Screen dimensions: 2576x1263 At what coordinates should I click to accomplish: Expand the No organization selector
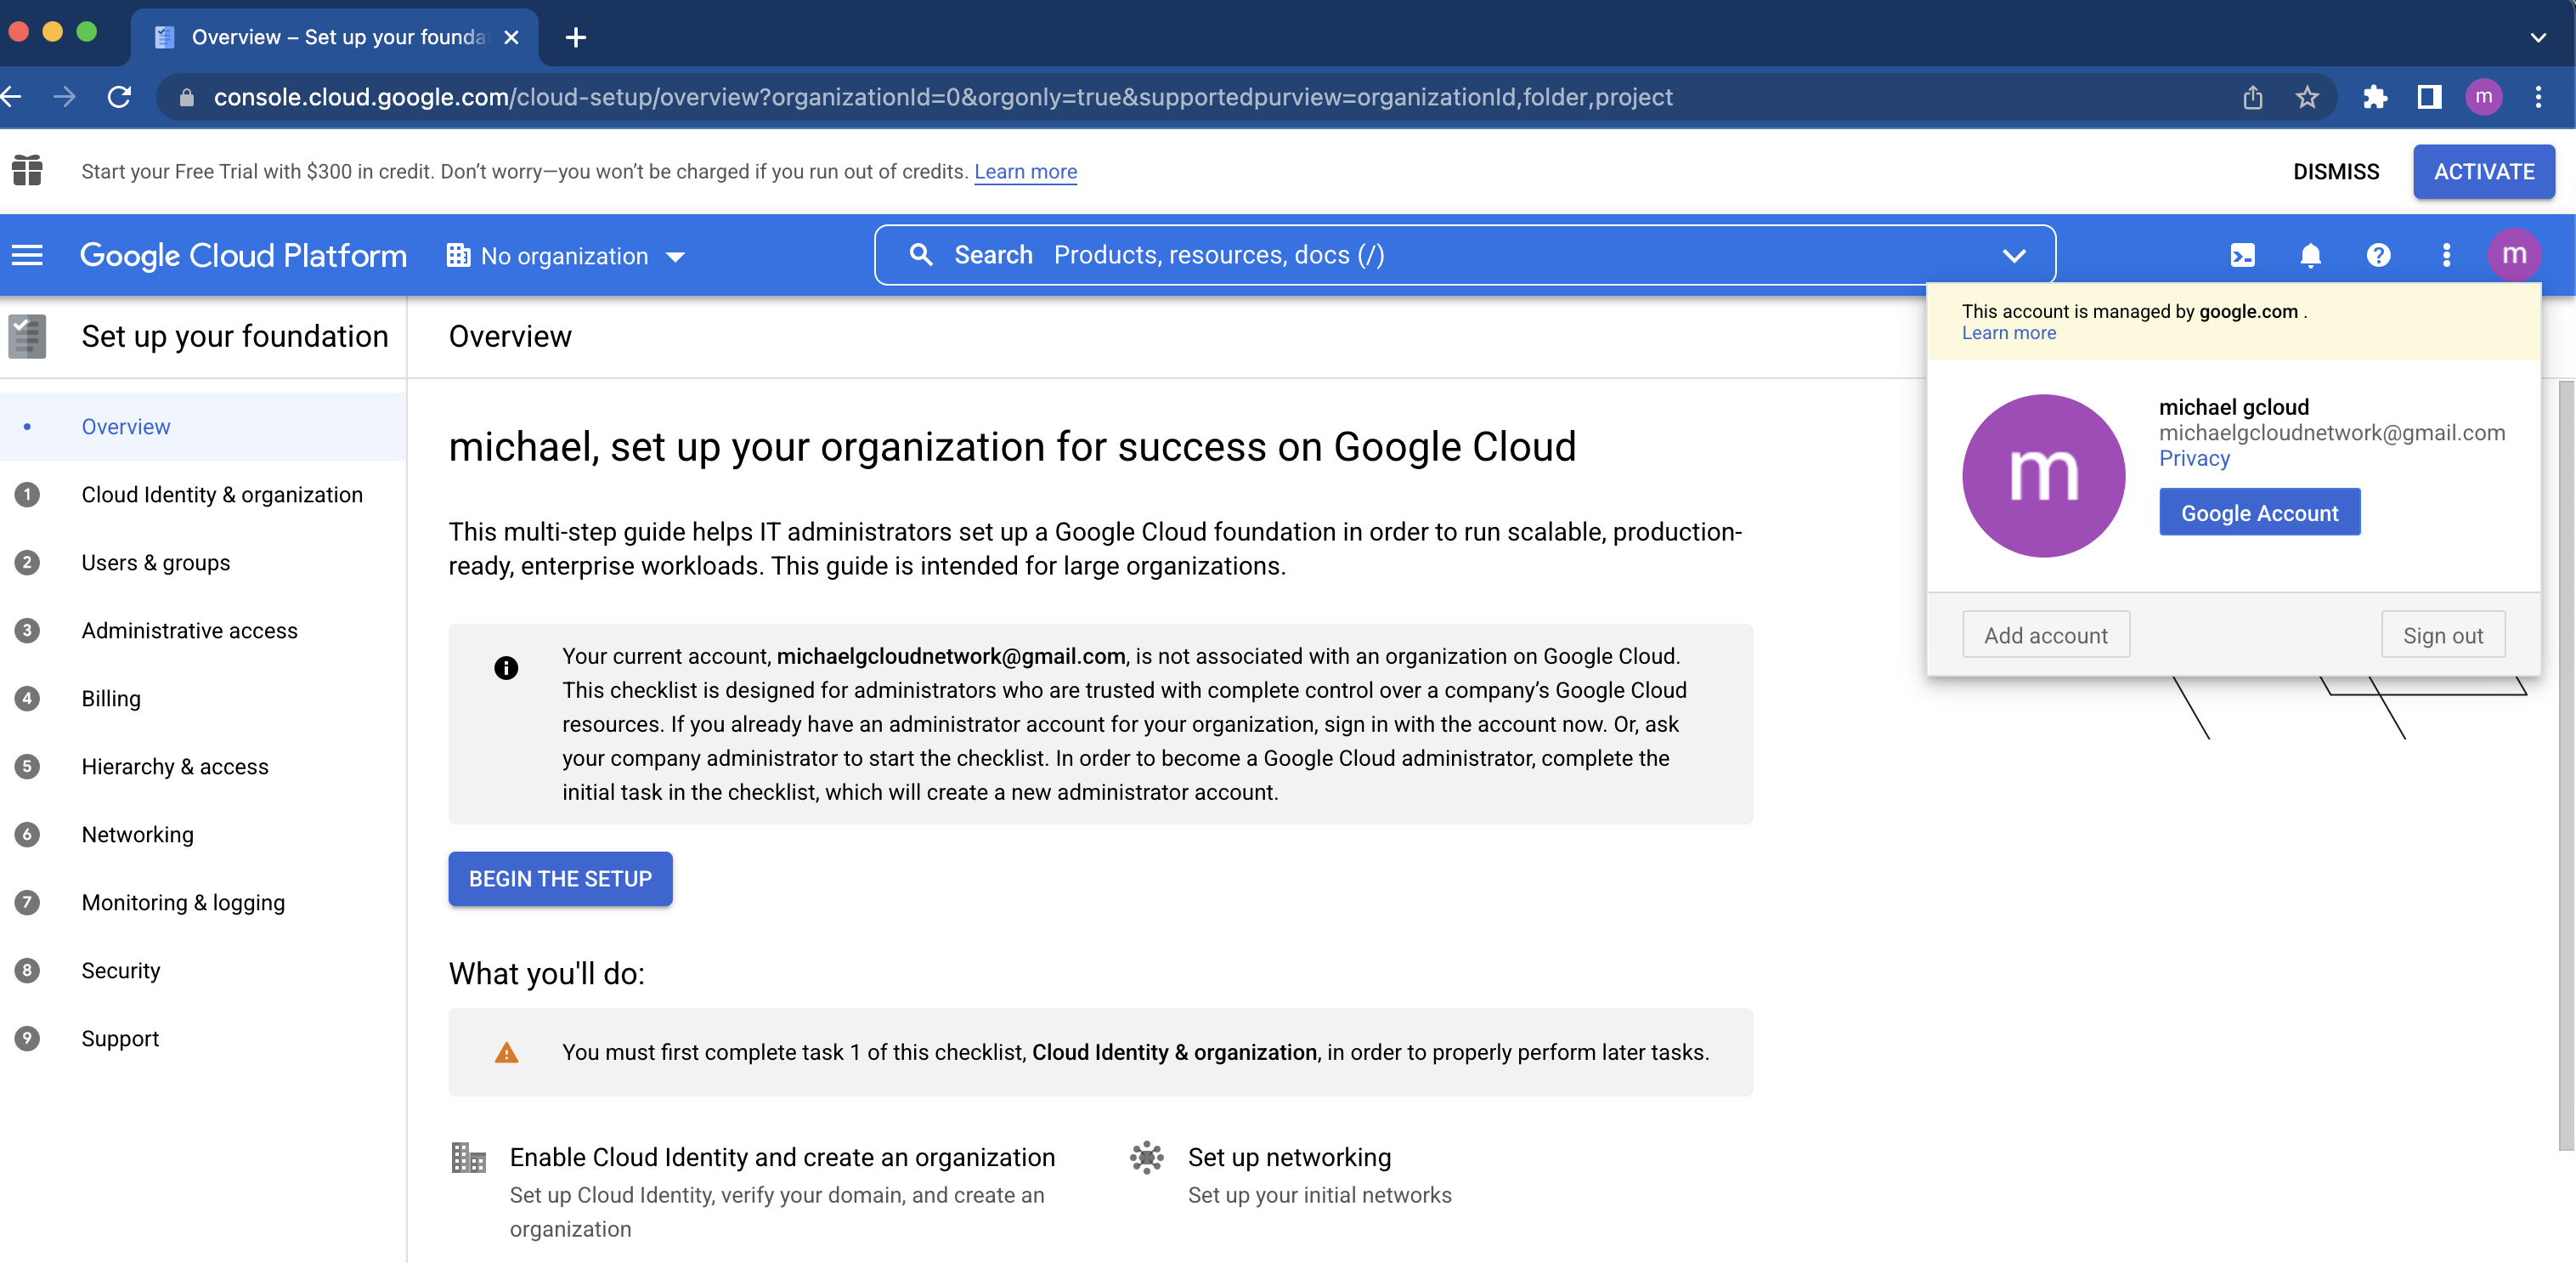tap(566, 256)
